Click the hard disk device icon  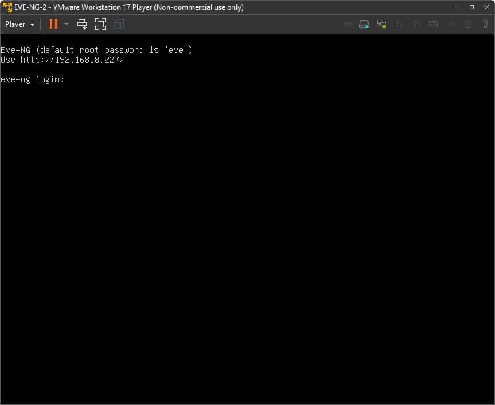[x=364, y=24]
